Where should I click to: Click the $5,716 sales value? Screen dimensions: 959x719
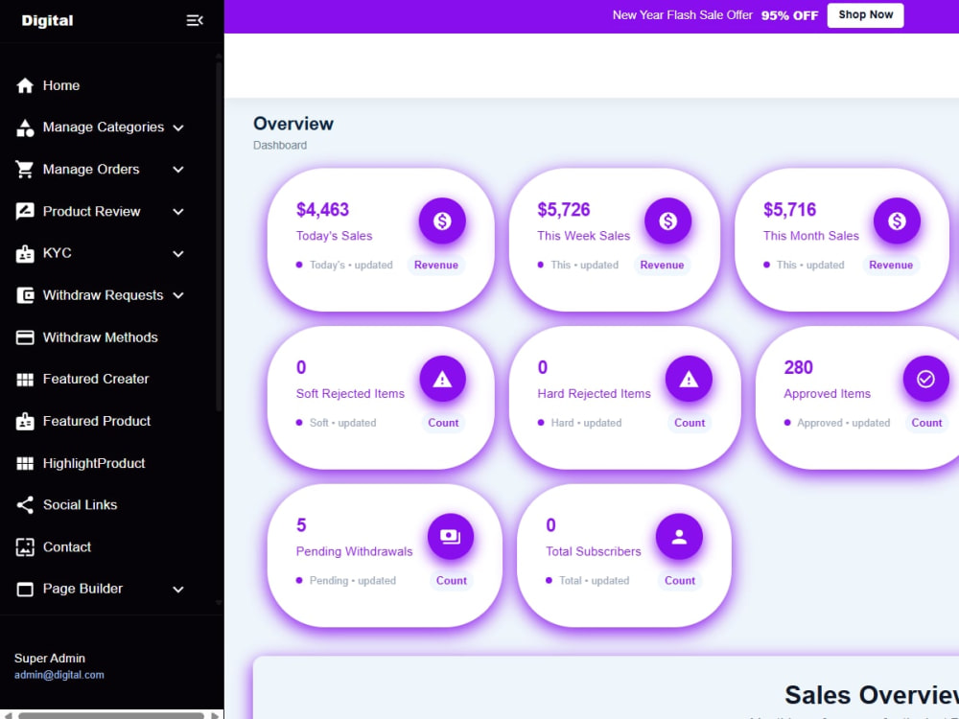789,210
